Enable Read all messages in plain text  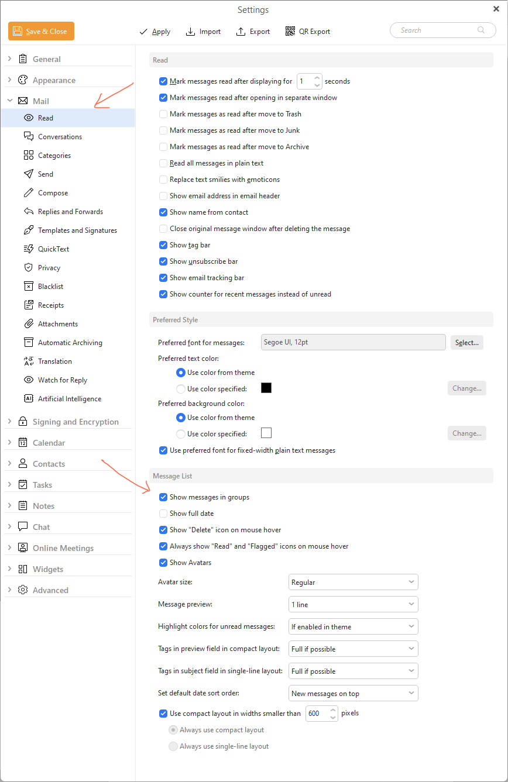coord(164,163)
